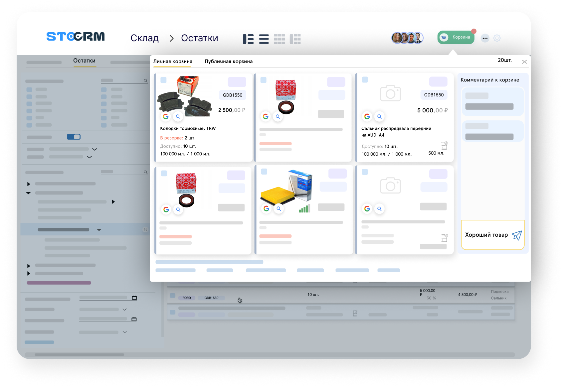The width and height of the screenshot is (563, 387).
Task: Tick checkbox on top-row Elring seal card
Action: (263, 80)
